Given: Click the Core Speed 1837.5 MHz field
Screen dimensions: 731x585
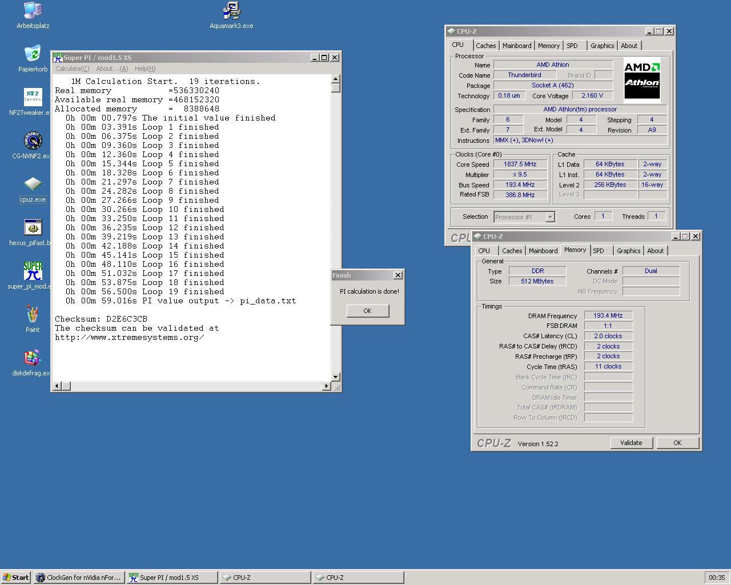Looking at the screenshot, I should point(519,165).
